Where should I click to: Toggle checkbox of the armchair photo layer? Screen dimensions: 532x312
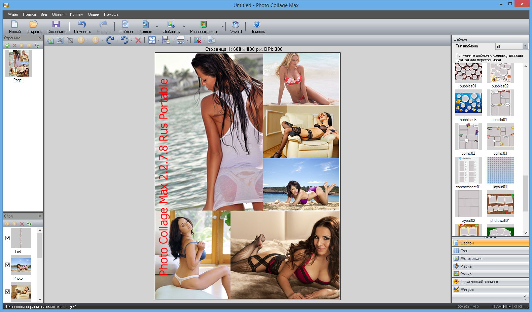pos(7,291)
